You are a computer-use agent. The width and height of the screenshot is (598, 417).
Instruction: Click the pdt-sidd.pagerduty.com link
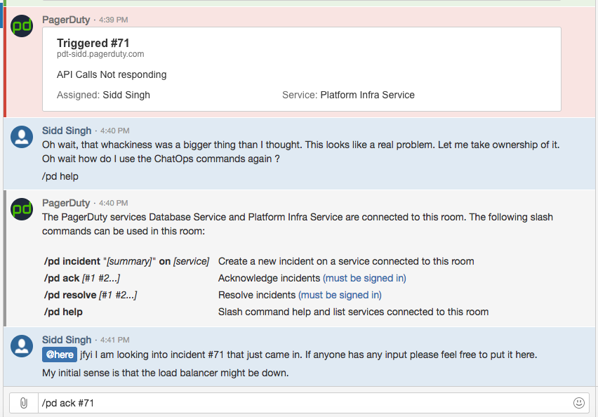point(100,54)
